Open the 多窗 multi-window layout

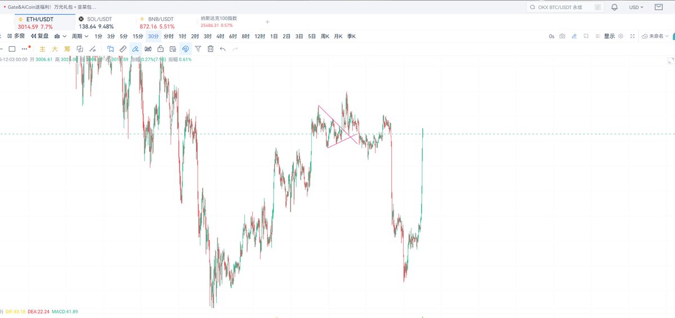[x=16, y=36]
